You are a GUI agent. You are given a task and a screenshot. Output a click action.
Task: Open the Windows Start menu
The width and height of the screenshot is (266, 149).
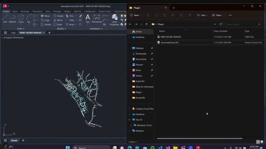[x=68, y=147]
